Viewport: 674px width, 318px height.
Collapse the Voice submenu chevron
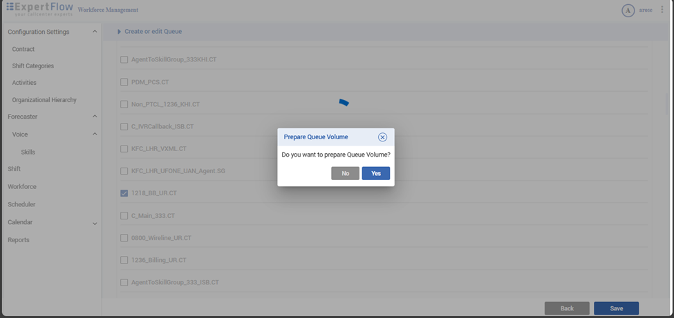point(95,135)
